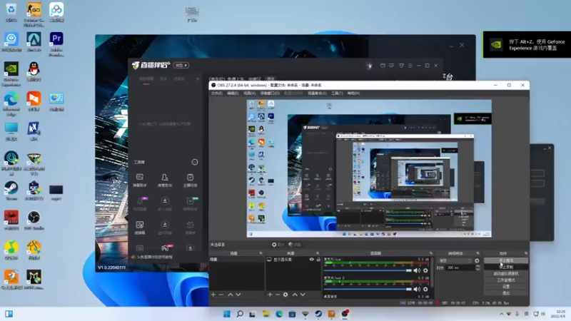Open the taskbar Search magnifier
This screenshot has height=321, width=571.
(x=240, y=314)
